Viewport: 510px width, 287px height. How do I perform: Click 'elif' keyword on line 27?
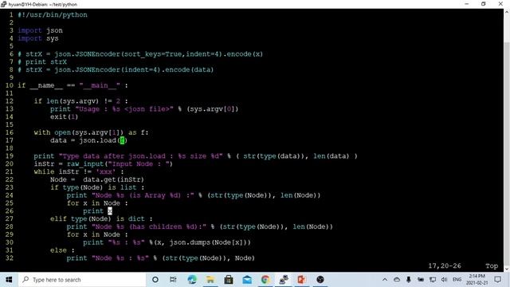[x=58, y=219]
